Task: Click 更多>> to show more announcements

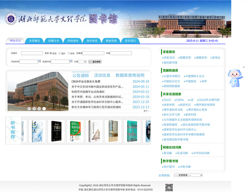Action: click(146, 111)
